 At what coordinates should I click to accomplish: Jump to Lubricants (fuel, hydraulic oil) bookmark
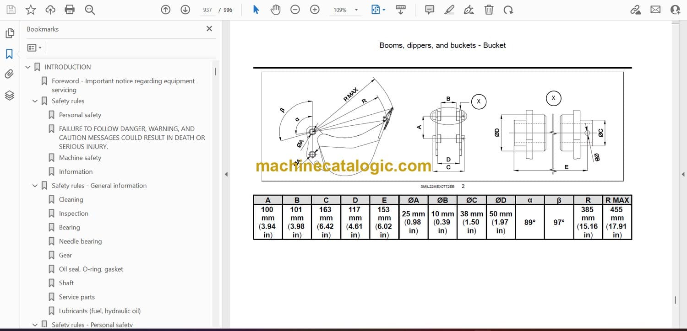pos(100,311)
